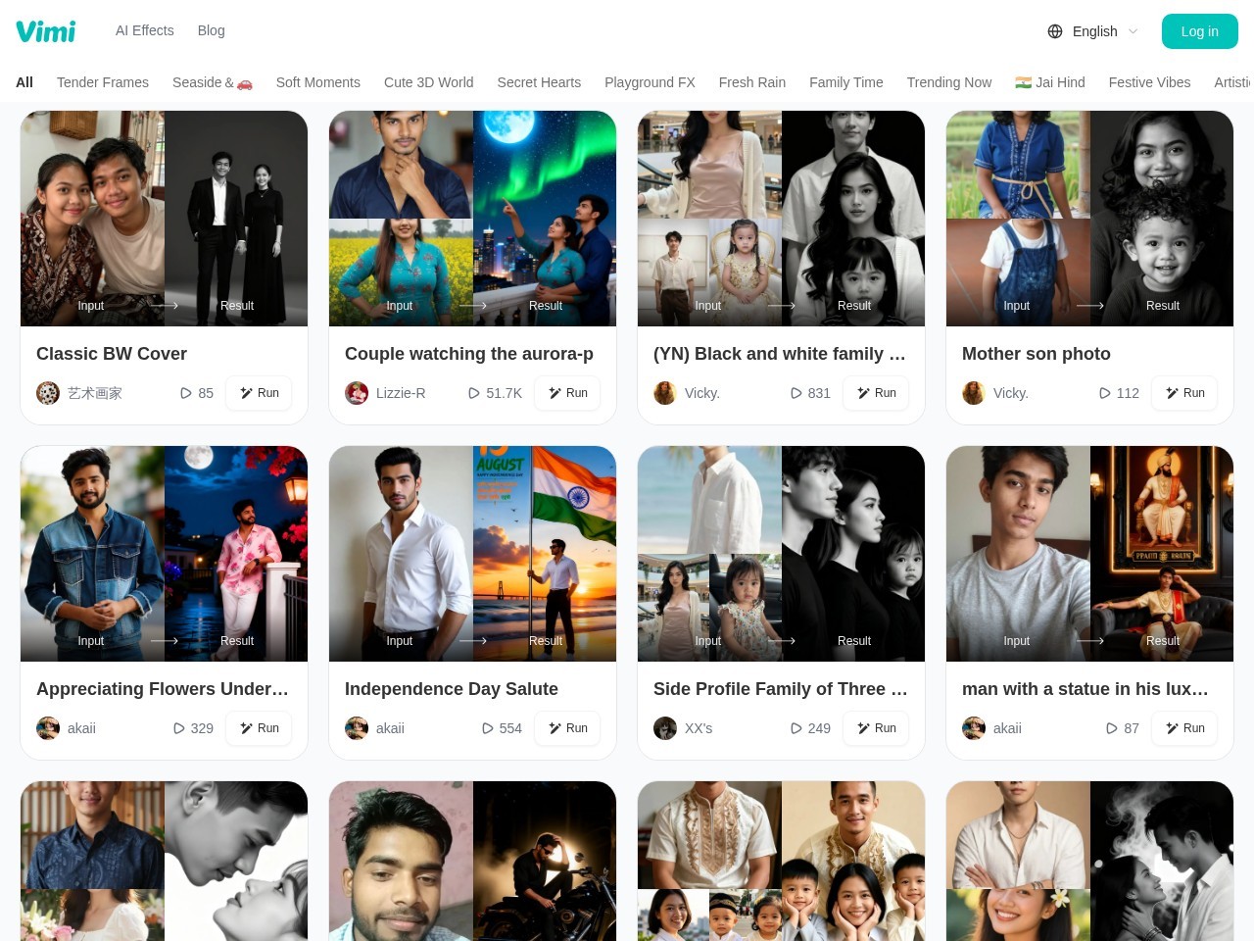1254x941 pixels.
Task: Click play count icon on Mother son photo
Action: 1105,393
